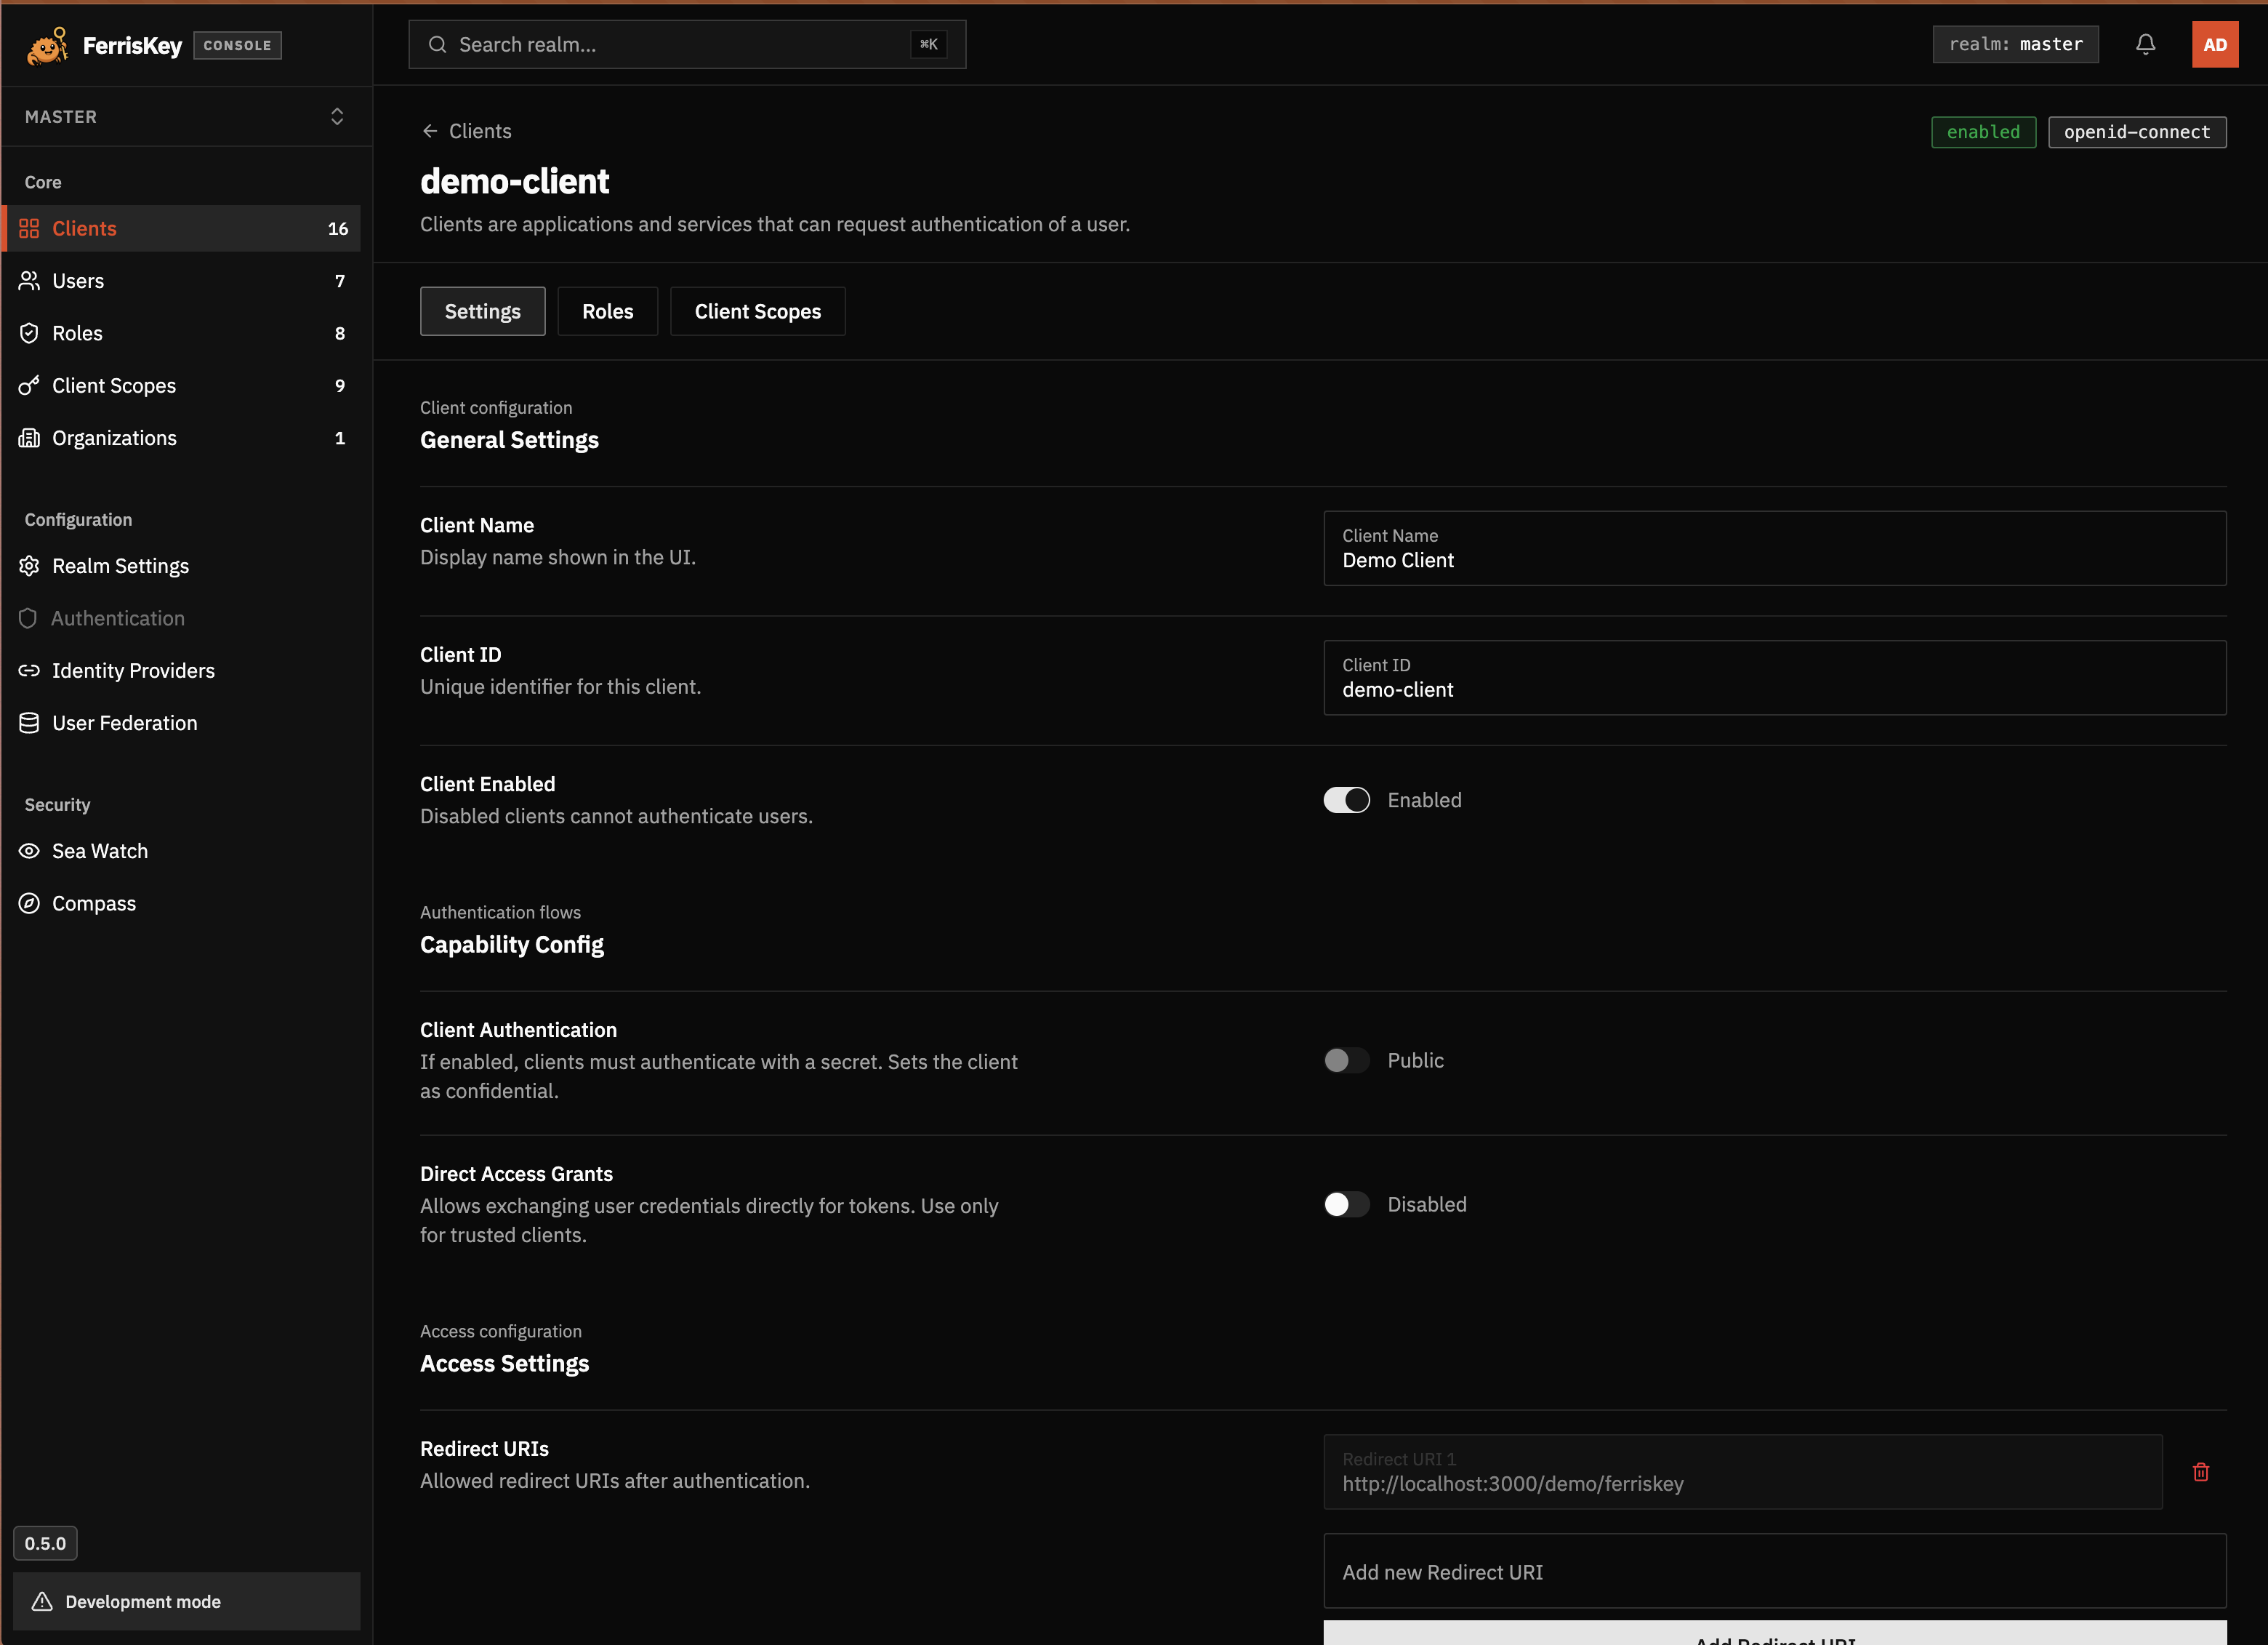Screen dimensions: 2268x1645
Task: Focus the Search realm field
Action: 686,44
